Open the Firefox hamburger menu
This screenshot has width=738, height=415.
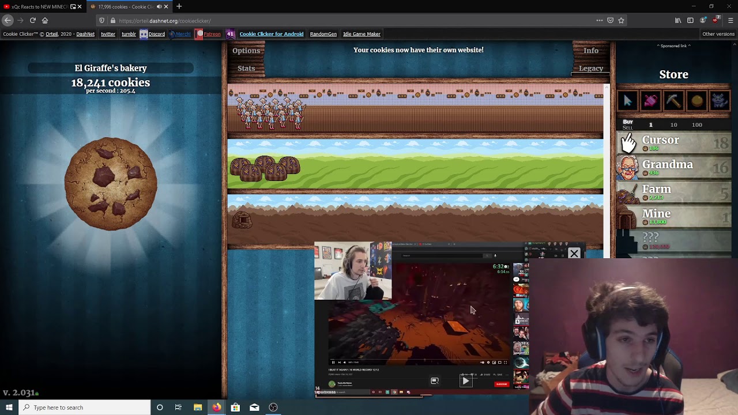(731, 20)
